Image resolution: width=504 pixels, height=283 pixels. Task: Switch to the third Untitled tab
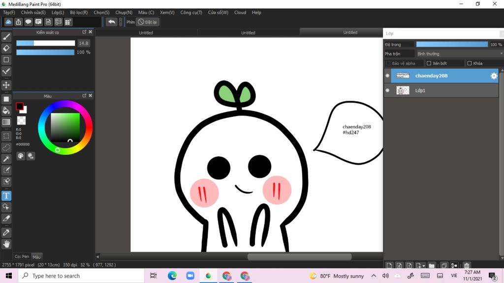coord(350,32)
